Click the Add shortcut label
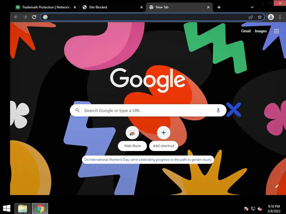Image resolution: width=286 pixels, height=214 pixels. [164, 146]
